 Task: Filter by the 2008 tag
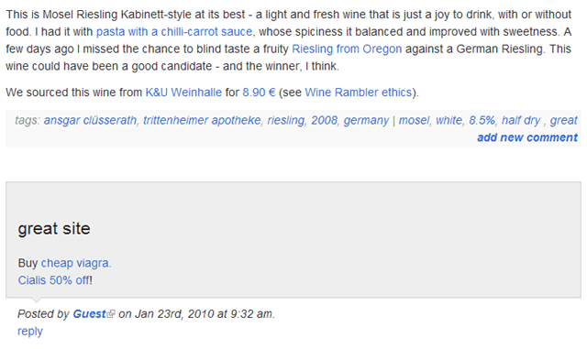(x=324, y=120)
